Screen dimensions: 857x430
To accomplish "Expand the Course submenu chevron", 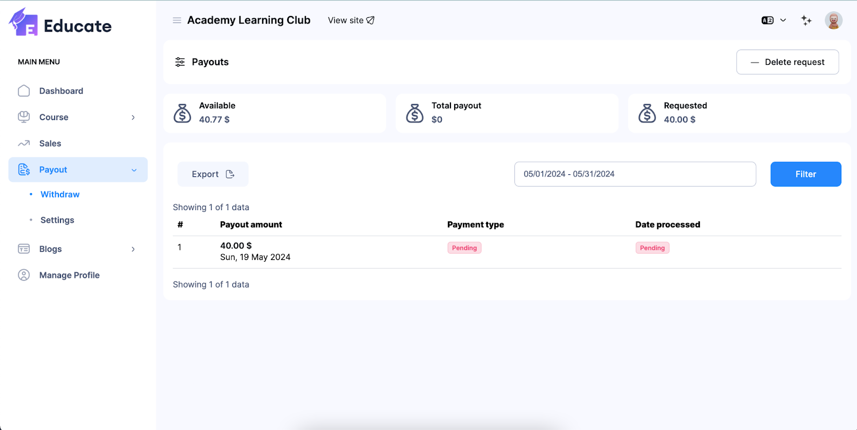I will [x=133, y=117].
